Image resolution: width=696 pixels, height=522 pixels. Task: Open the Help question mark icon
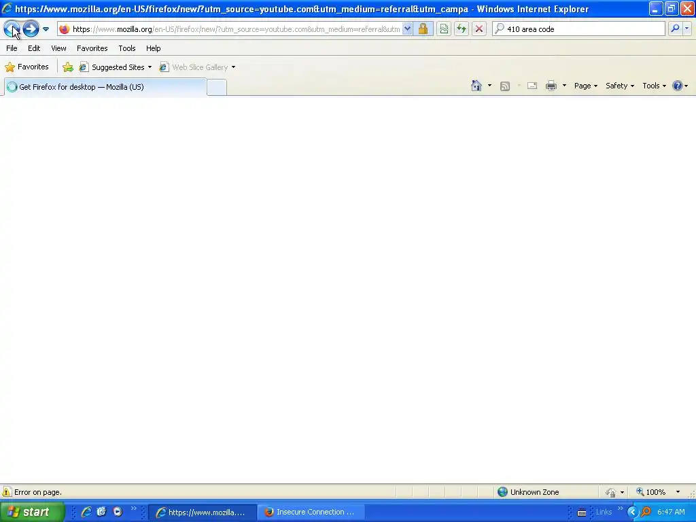pos(678,86)
